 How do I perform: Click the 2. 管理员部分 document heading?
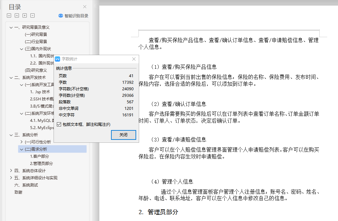(x=158, y=212)
